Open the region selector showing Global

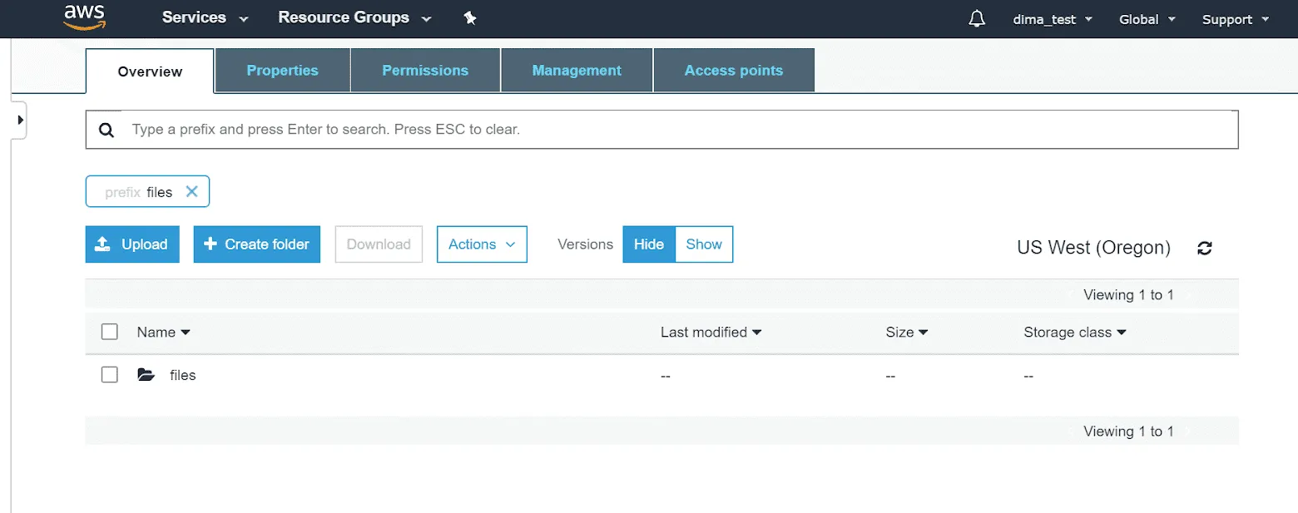(1146, 18)
